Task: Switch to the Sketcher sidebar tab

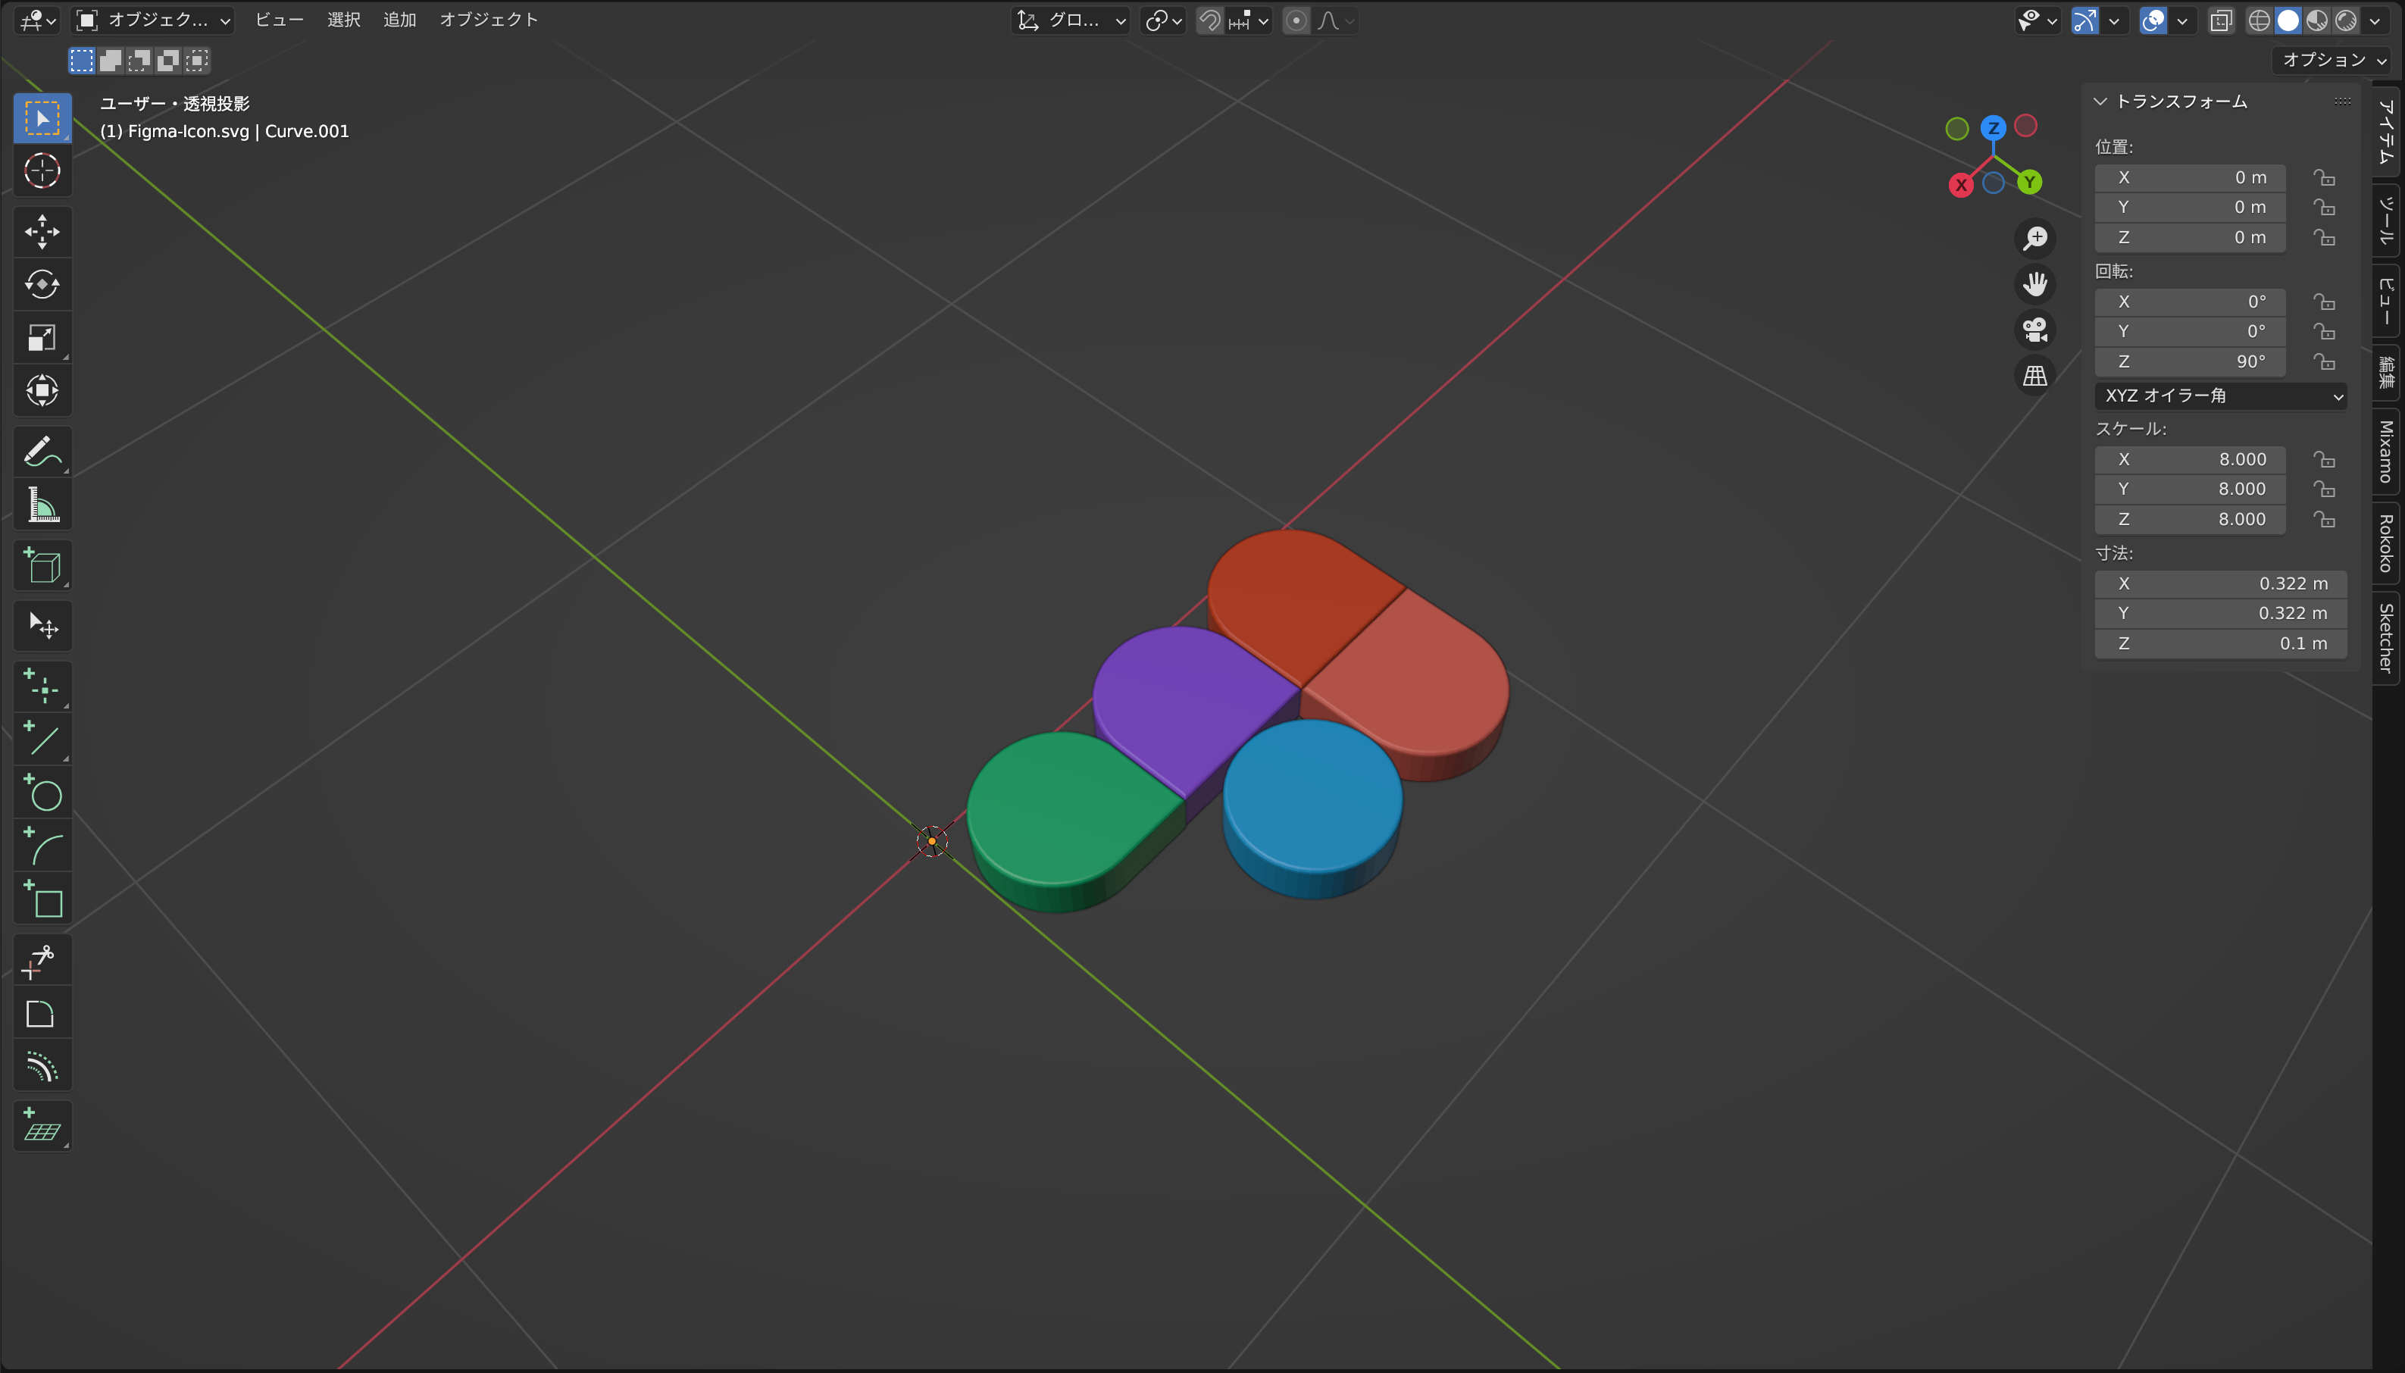Action: [2386, 639]
